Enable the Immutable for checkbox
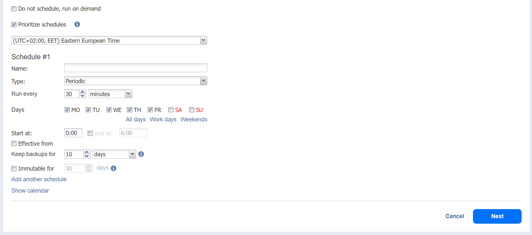Image resolution: width=532 pixels, height=235 pixels. point(14,169)
